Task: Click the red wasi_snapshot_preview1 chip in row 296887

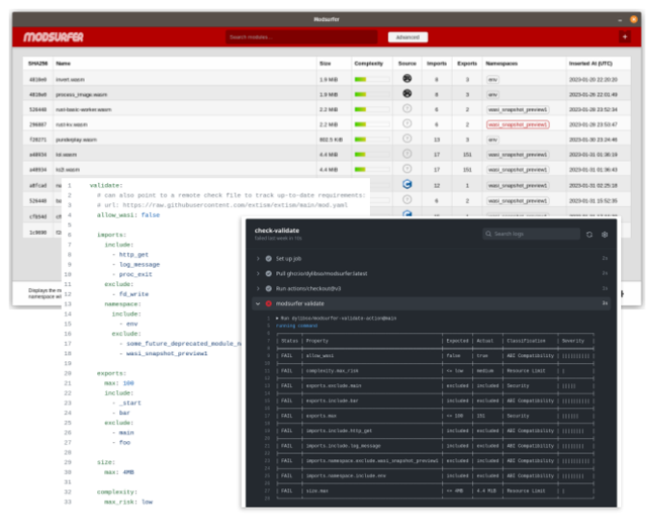Action: (517, 124)
